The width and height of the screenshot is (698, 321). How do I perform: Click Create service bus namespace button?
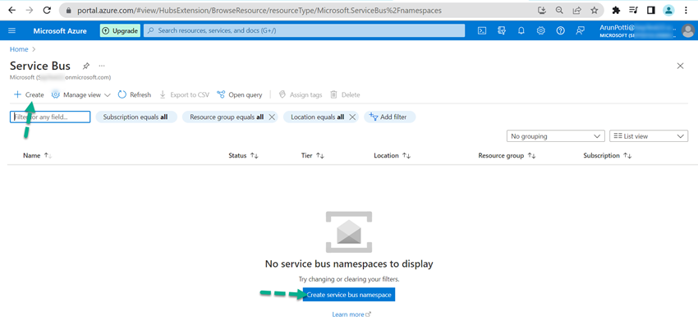click(349, 295)
